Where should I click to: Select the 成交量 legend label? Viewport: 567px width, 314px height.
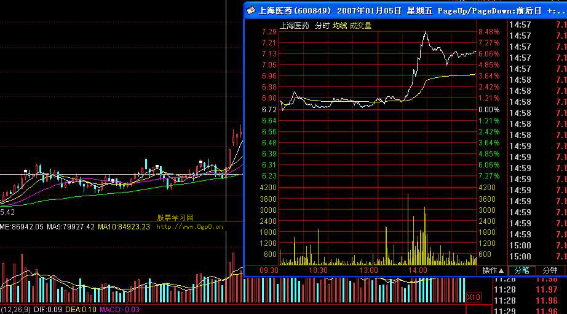pos(360,26)
